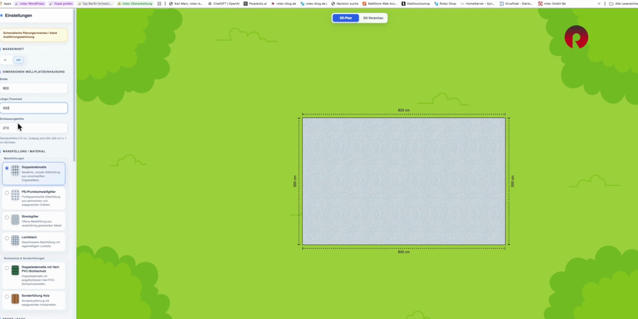Click the Einhausungshöhe input field
638x319 pixels.
[x=34, y=128]
